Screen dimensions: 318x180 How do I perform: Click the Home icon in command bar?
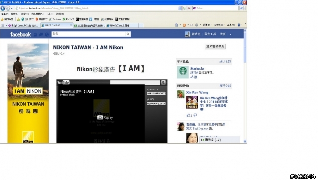pyautogui.click(x=177, y=25)
